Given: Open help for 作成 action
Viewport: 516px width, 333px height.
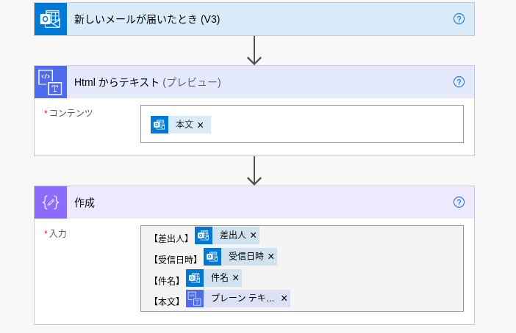Looking at the screenshot, I should coord(459,202).
